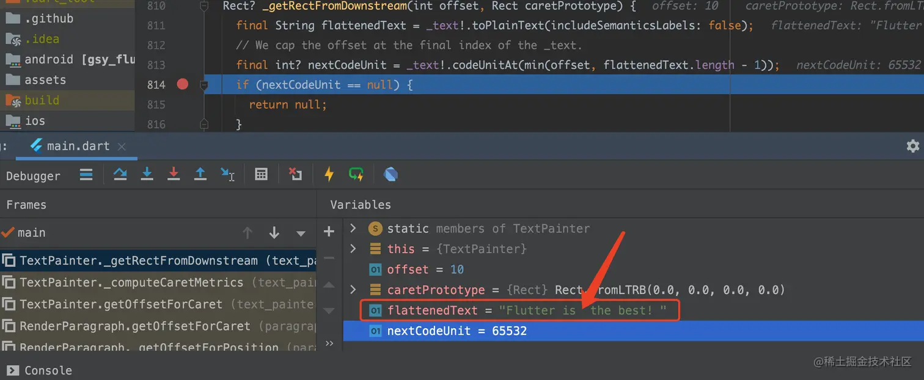
Task: Step Over using the debugger toolbar icon
Action: tap(120, 175)
